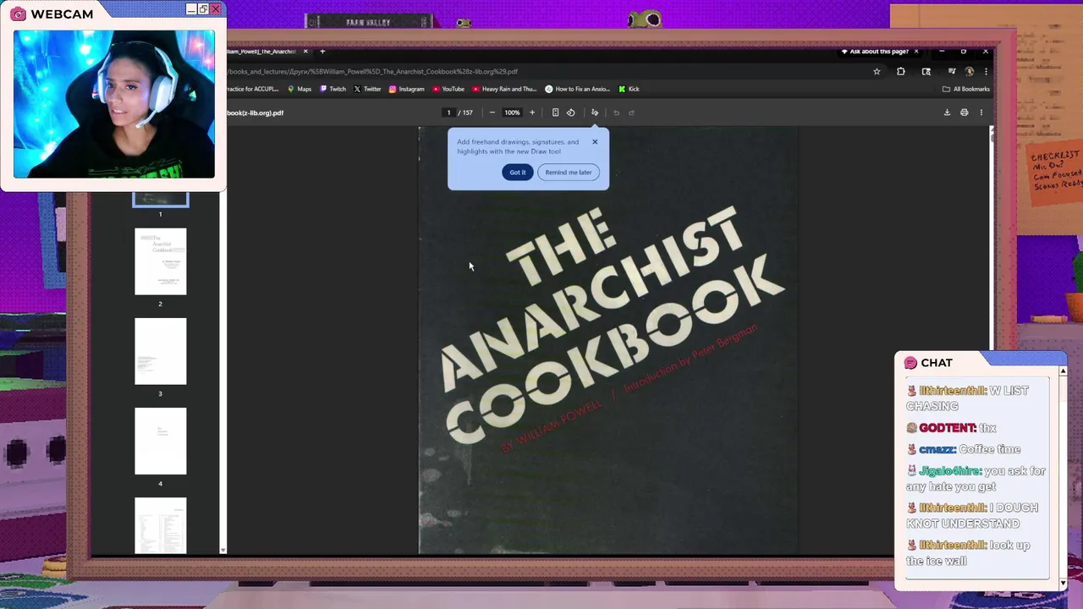Open PDF viewer more actions menu
1083x609 pixels.
[x=981, y=112]
